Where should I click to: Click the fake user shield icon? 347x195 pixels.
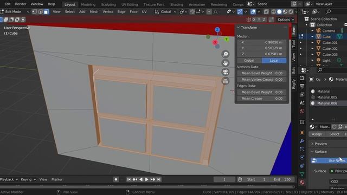[x=334, y=127]
